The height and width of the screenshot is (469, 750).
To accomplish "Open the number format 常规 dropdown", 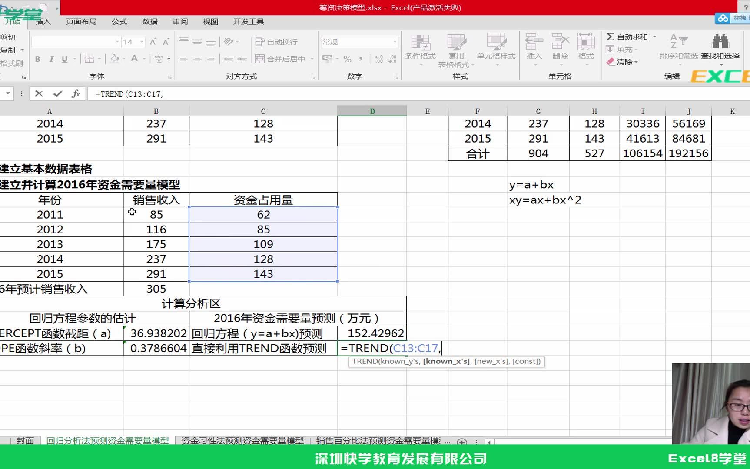I will point(394,41).
